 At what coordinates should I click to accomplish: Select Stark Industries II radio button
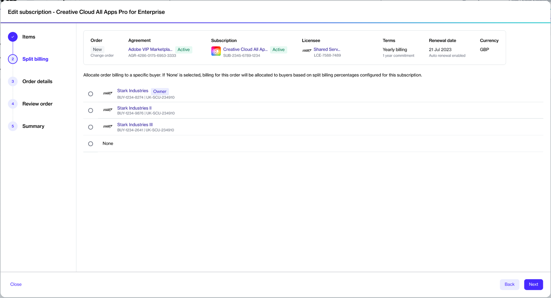91,111
